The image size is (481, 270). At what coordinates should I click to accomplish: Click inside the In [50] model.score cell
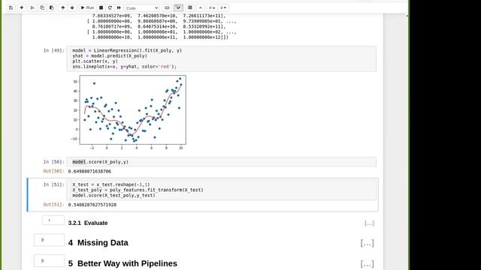pyautogui.click(x=221, y=162)
